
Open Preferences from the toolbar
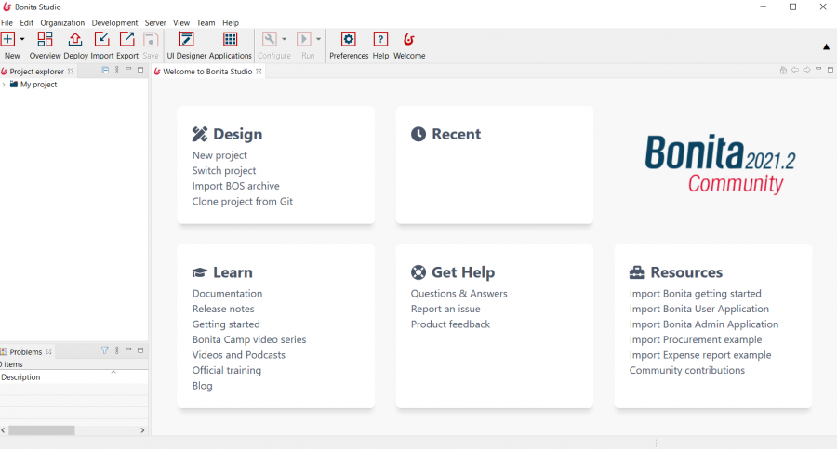349,39
